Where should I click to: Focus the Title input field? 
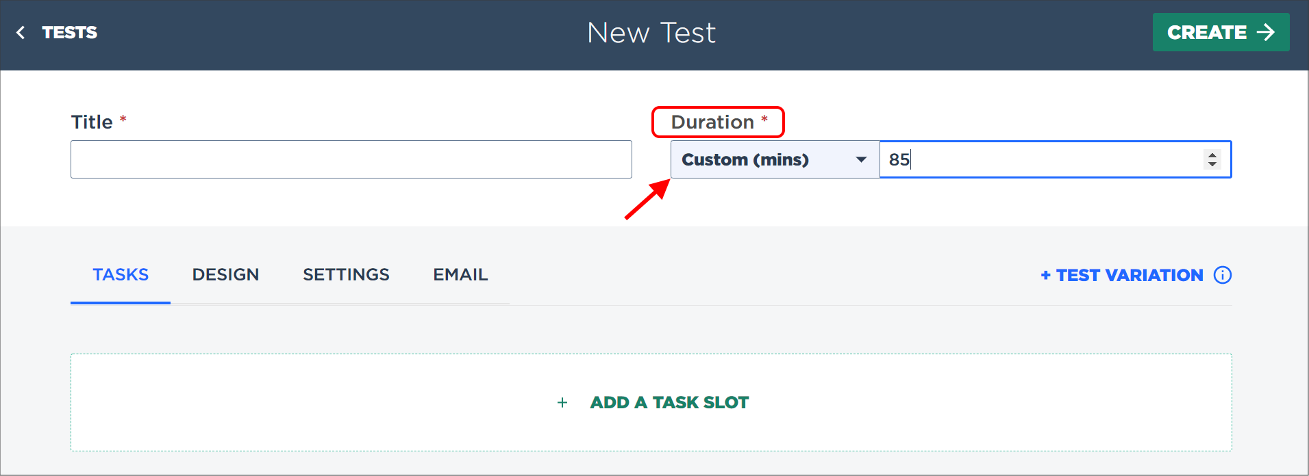pos(351,159)
